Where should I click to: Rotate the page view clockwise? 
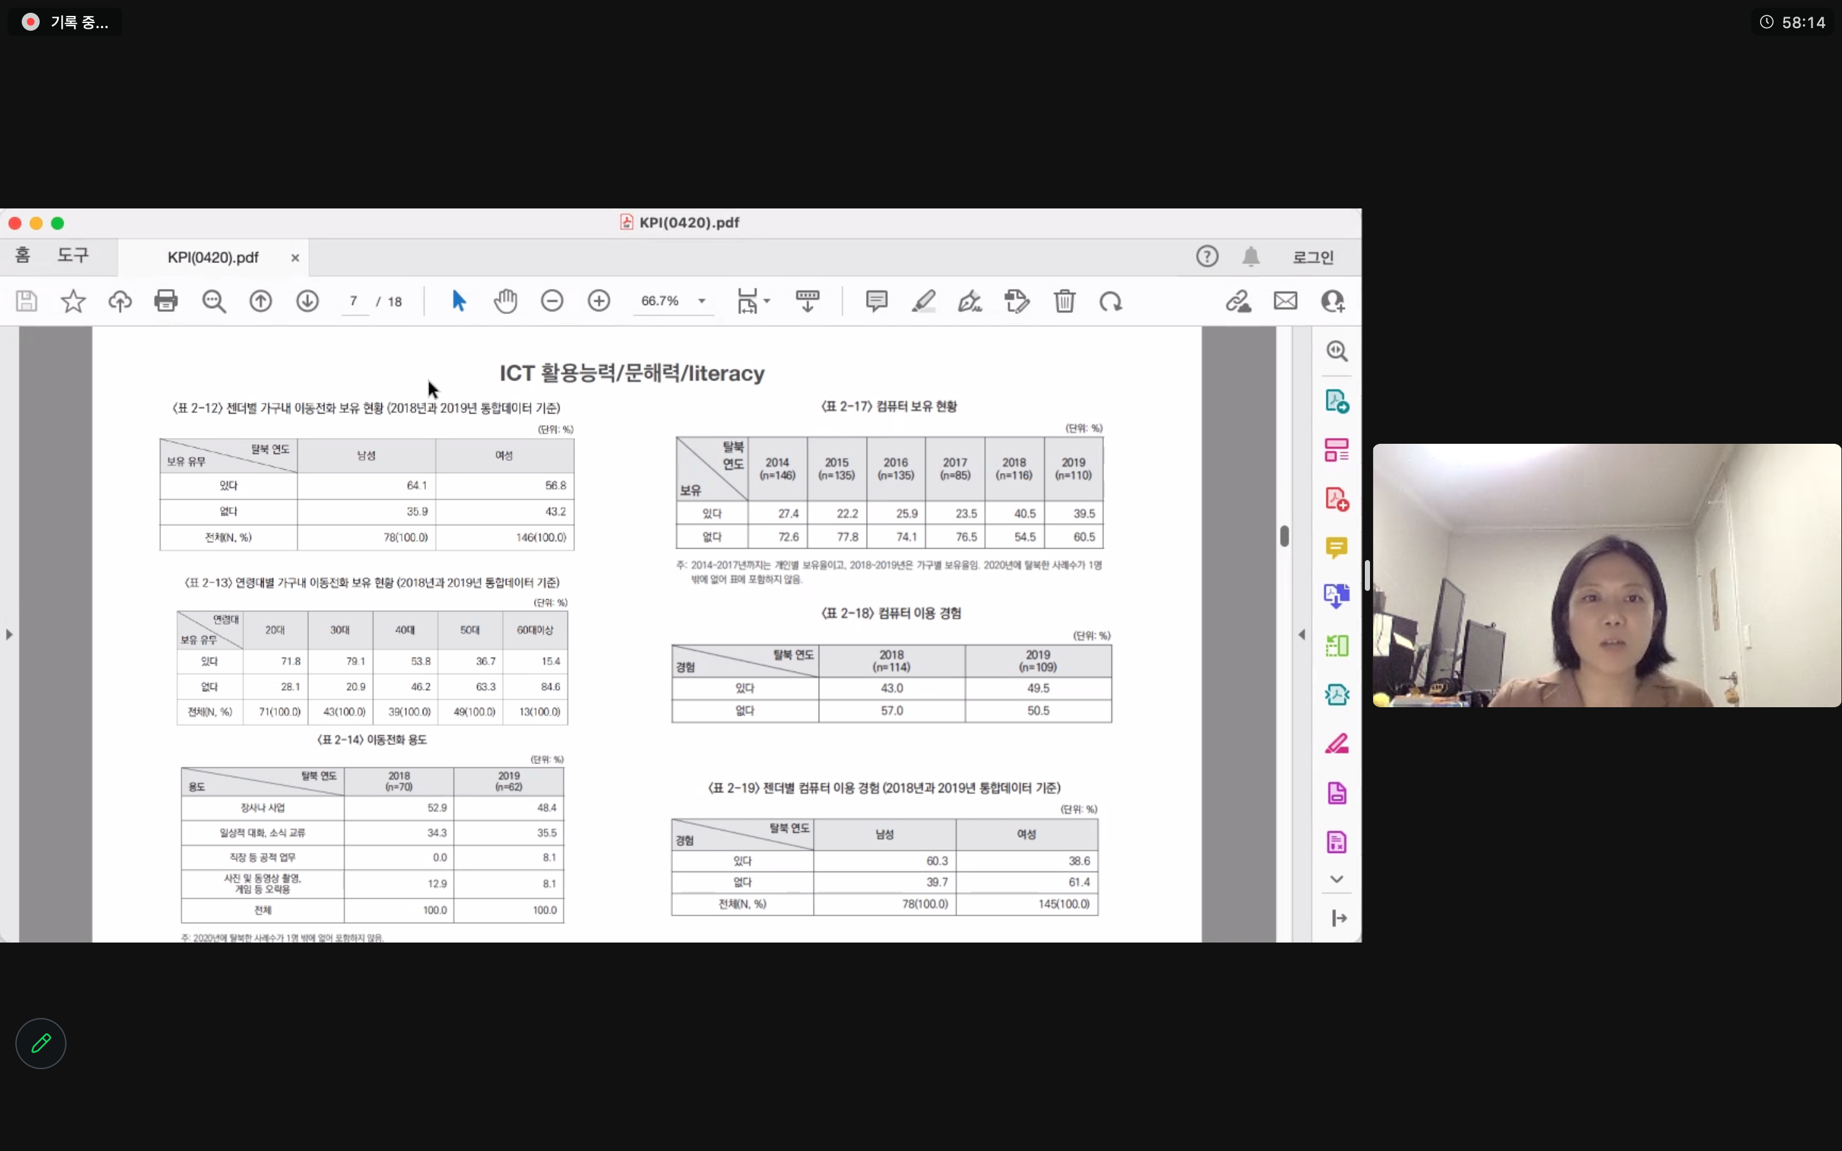[x=1110, y=301]
